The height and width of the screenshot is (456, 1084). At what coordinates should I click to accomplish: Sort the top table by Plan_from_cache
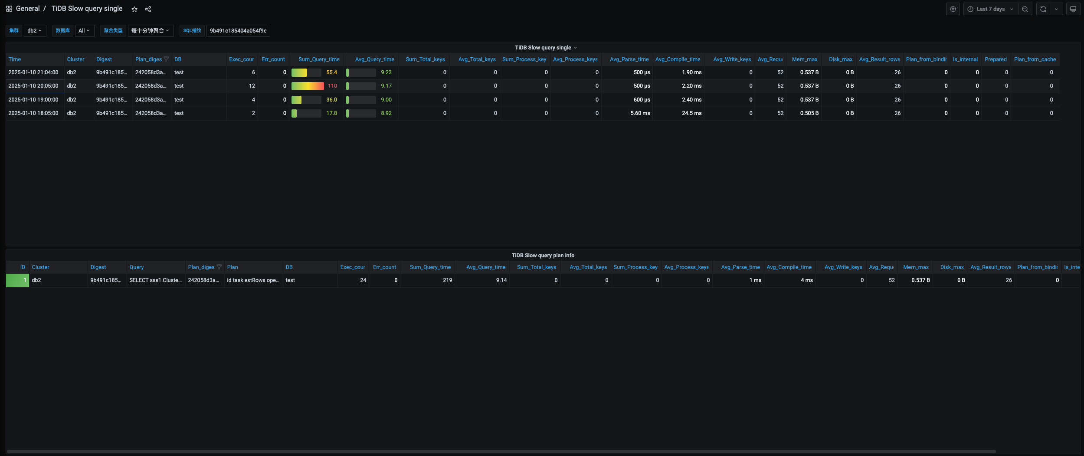coord(1035,59)
